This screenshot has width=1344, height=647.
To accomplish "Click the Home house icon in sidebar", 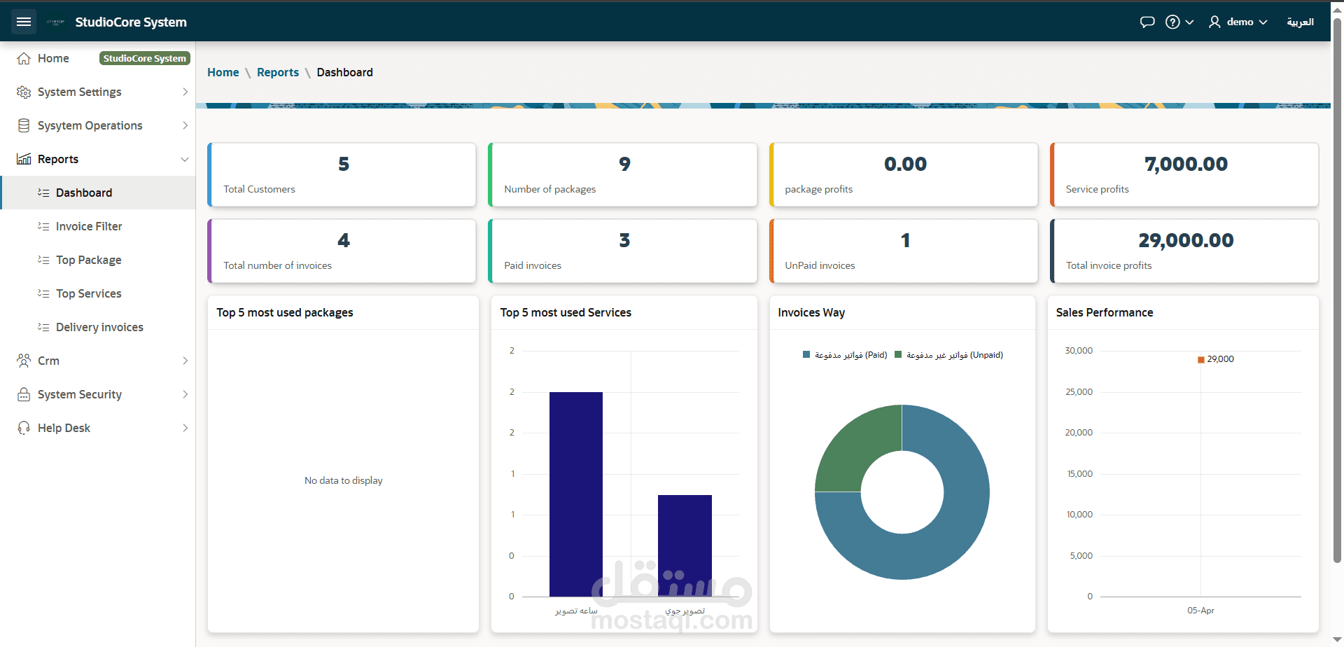I will (24, 58).
